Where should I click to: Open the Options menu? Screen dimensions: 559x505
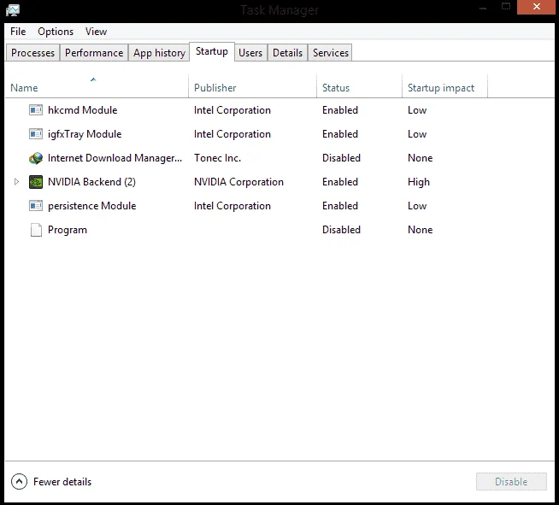56,32
